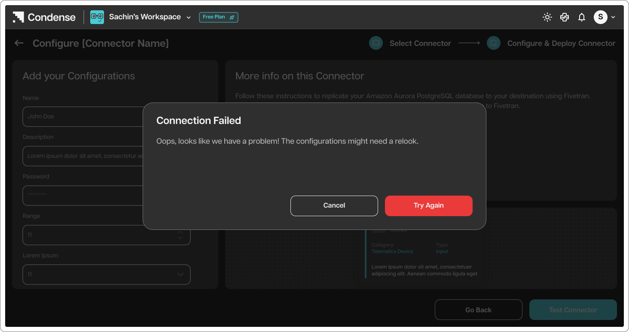Click the Range field stepper arrows
Viewport: 629px width, 332px height.
180,235
